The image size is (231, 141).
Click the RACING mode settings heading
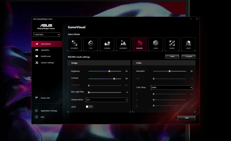point(79,57)
